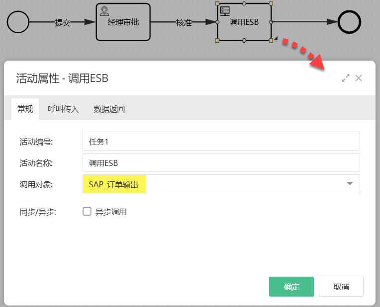380x307 pixels.
Task: Confirm with the 确定 button
Action: point(291,287)
